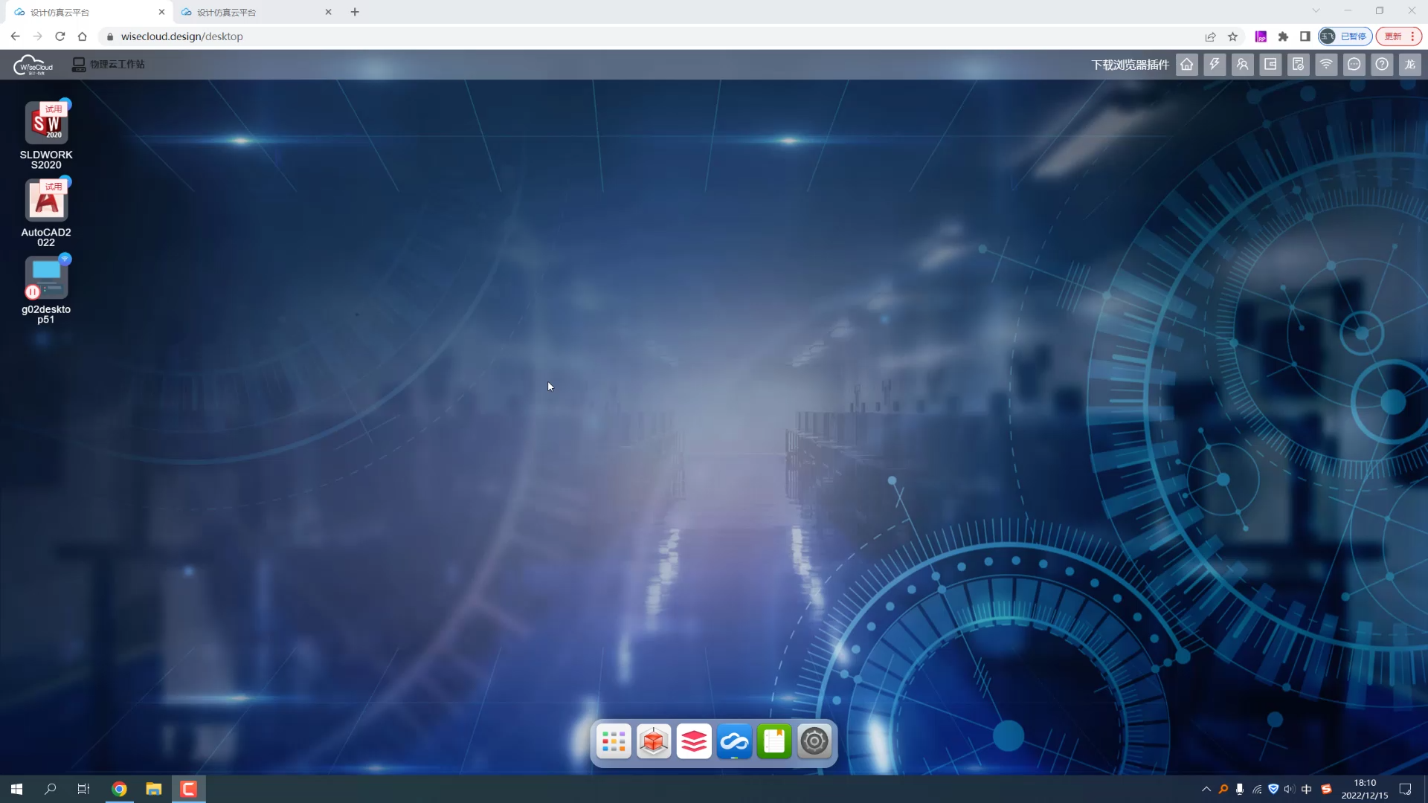Open the 龙 user avatar menu
This screenshot has width=1428, height=803.
[x=1410, y=65]
